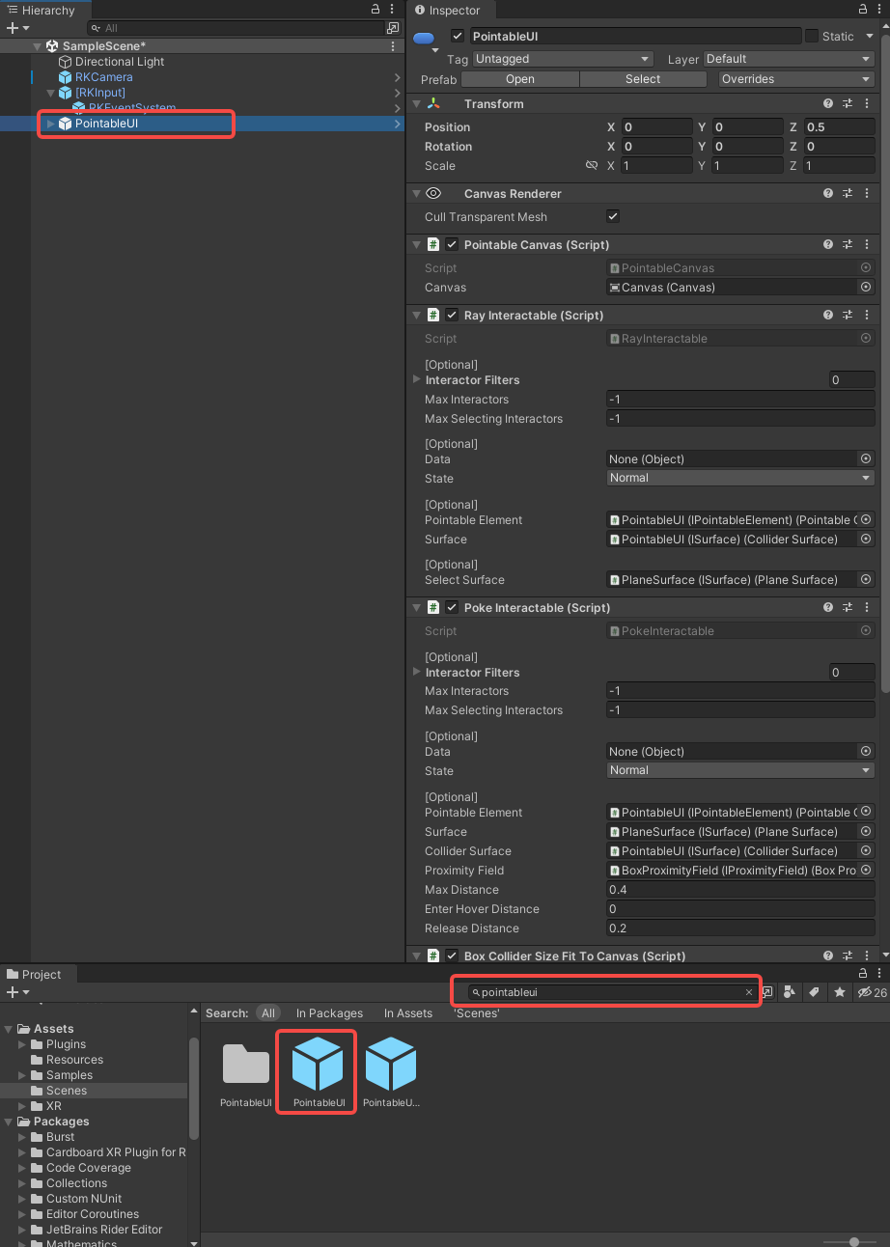
Task: Toggle Cull Transparent Mesh checkbox
Action: [x=613, y=217]
